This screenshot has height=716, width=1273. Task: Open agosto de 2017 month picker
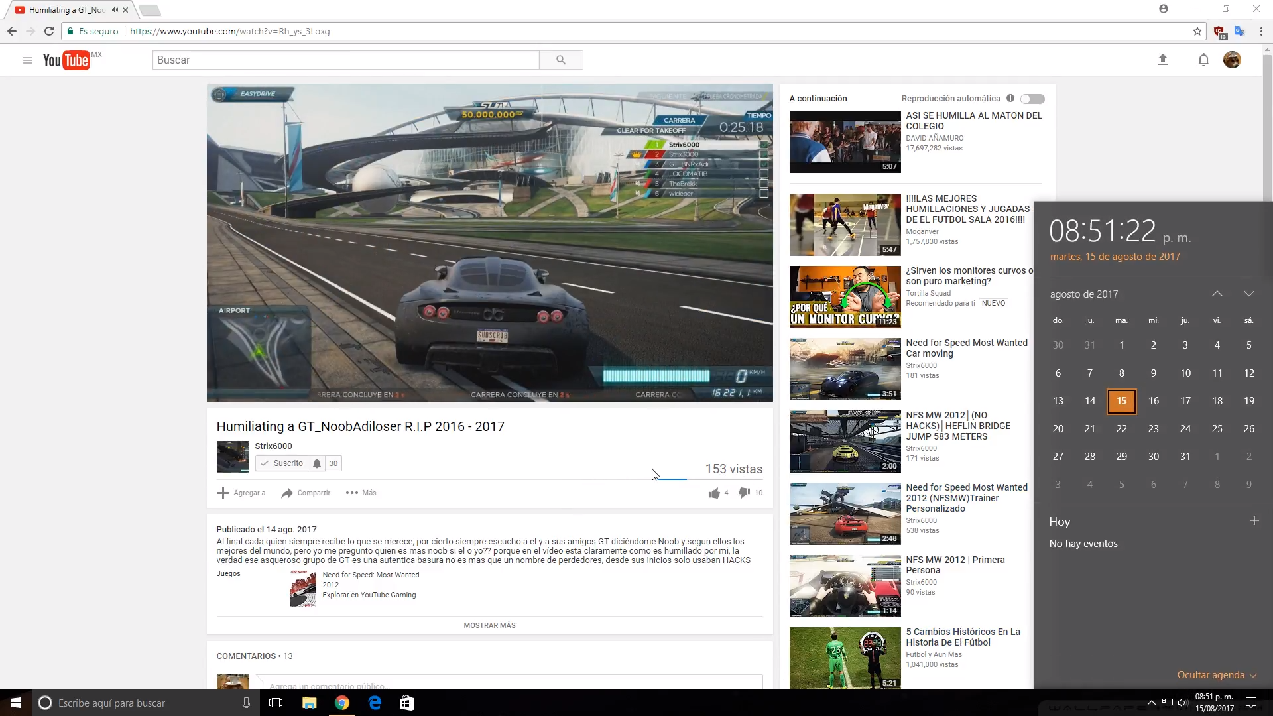click(x=1084, y=294)
